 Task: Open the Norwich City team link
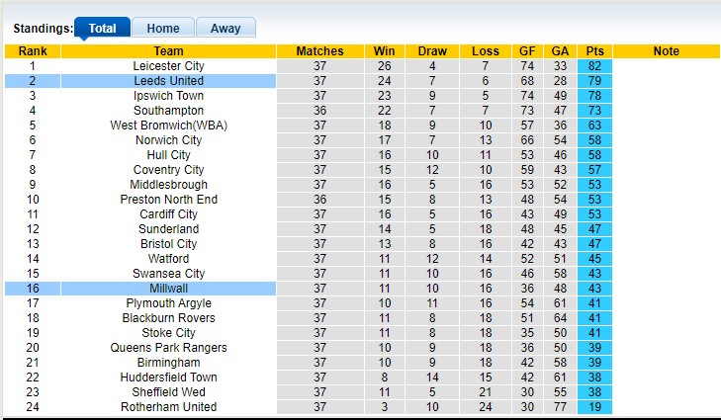coord(168,140)
